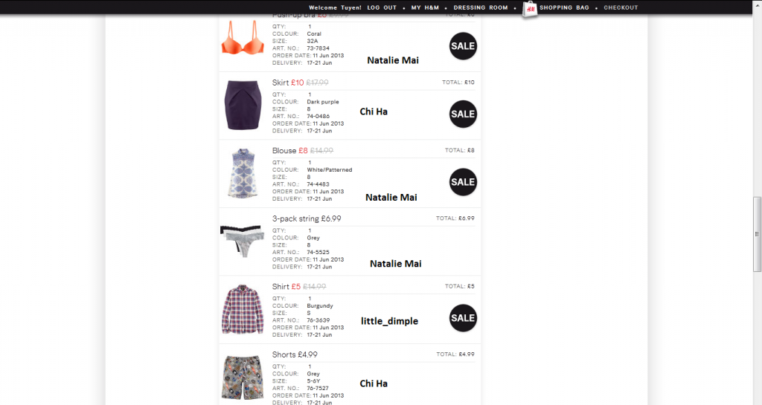Open the SHOPPING BAG link
Screen dimensions: 762x405
tap(564, 7)
